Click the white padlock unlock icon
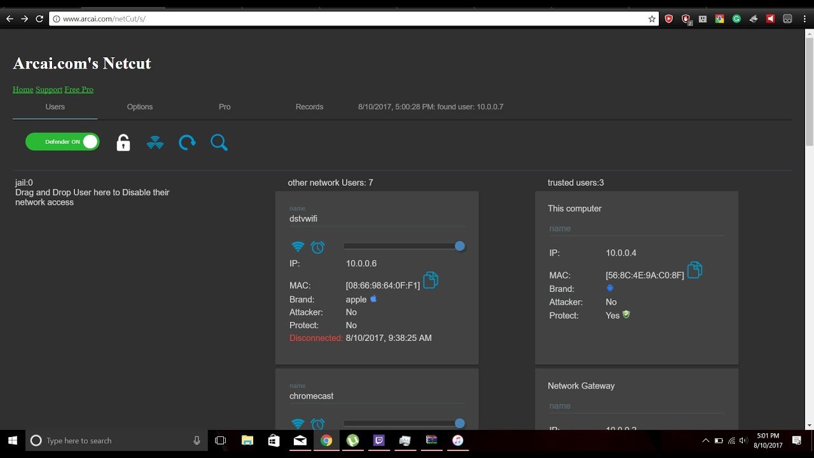 pyautogui.click(x=123, y=142)
